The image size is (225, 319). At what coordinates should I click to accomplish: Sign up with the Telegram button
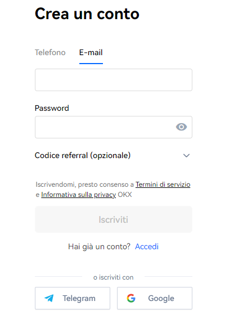pos(73,298)
